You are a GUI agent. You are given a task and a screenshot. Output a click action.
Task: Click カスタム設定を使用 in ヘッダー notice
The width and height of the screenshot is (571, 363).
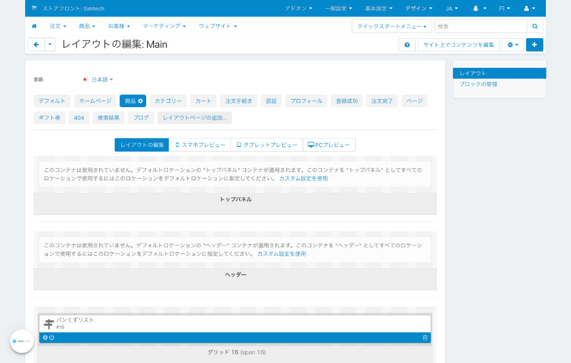pyautogui.click(x=282, y=254)
